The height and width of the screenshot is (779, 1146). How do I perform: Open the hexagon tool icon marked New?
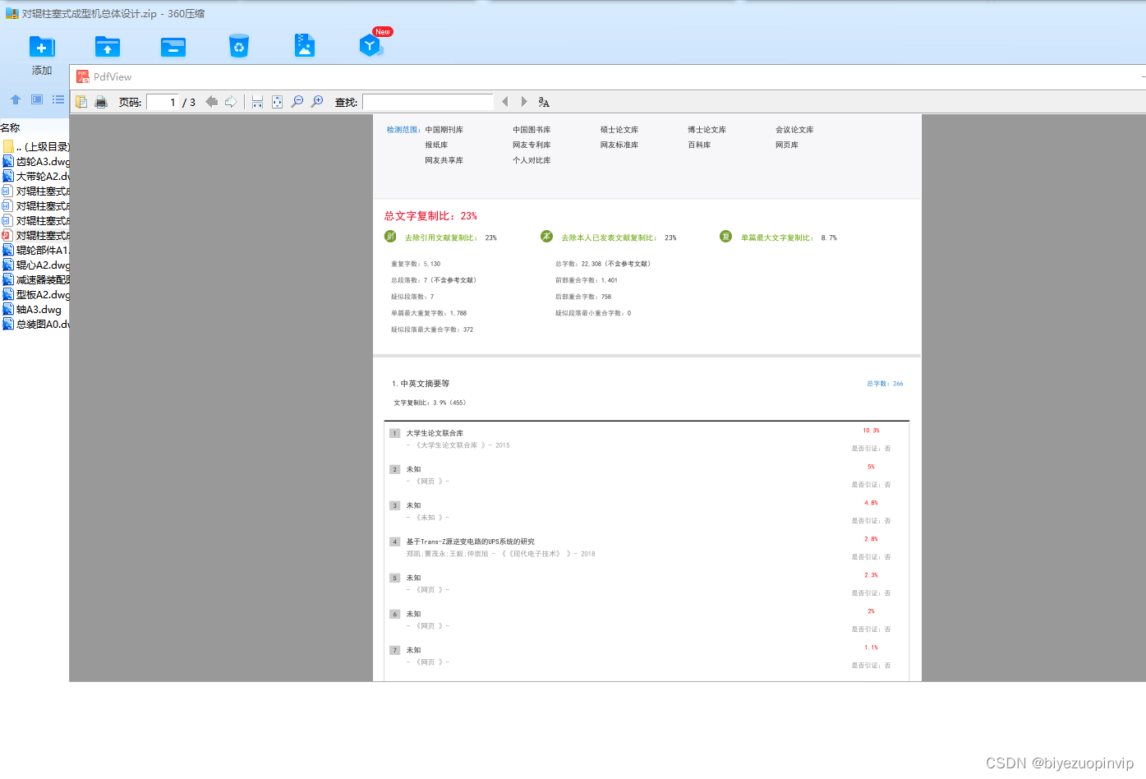(370, 45)
